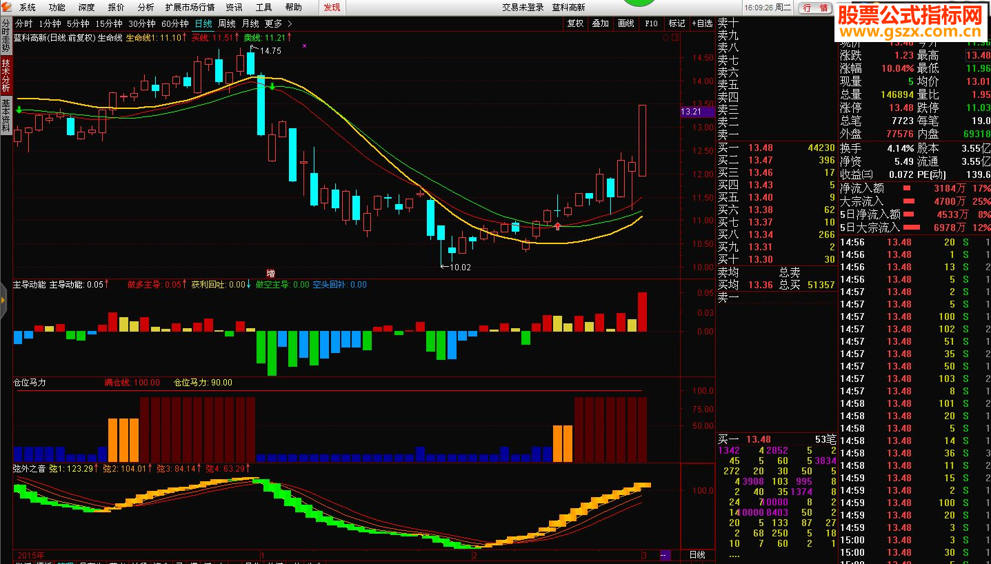991x564 pixels.
Task: Click the 总买 value 51357
Action: [x=821, y=285]
